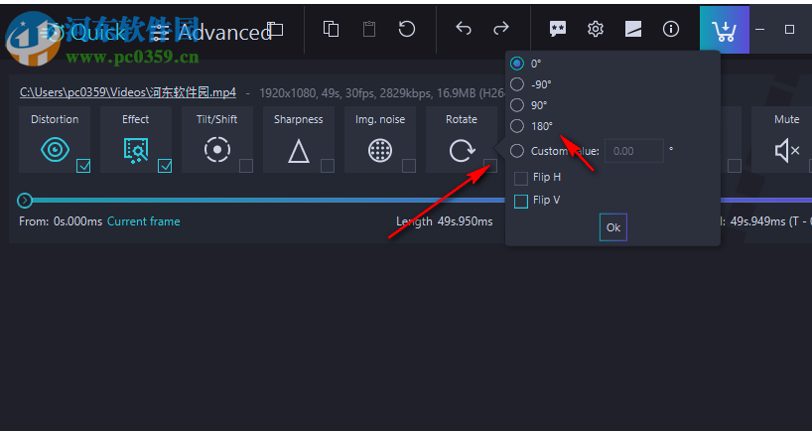Redo the last action
Screen dimensions: 812x431
(500, 29)
